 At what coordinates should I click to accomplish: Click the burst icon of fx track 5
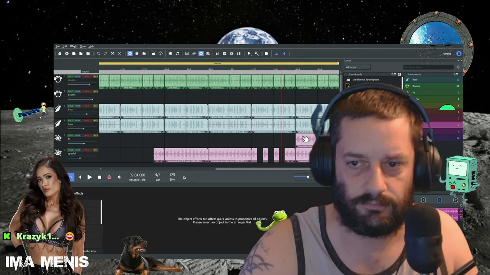coord(58,138)
